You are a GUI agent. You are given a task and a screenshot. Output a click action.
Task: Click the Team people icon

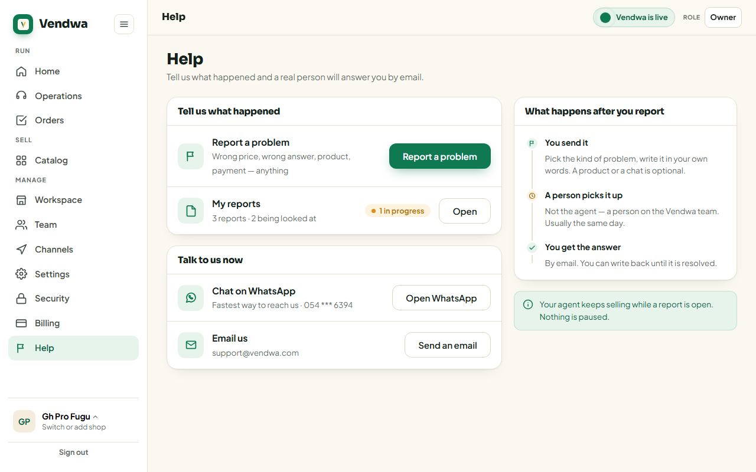pyautogui.click(x=21, y=225)
